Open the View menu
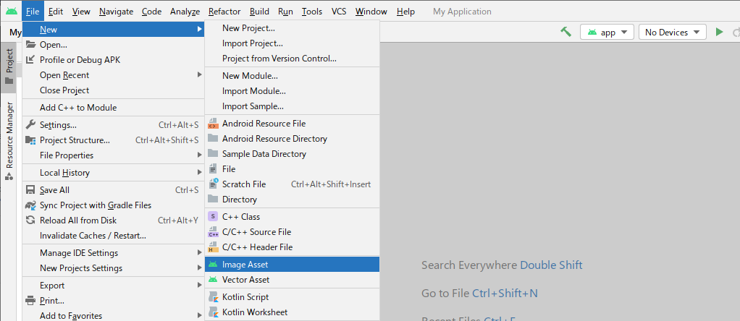This screenshot has height=321, width=740. pyautogui.click(x=81, y=12)
